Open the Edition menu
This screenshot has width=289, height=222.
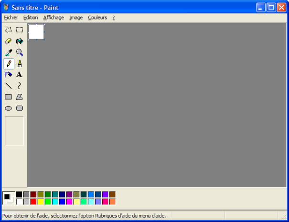point(31,18)
